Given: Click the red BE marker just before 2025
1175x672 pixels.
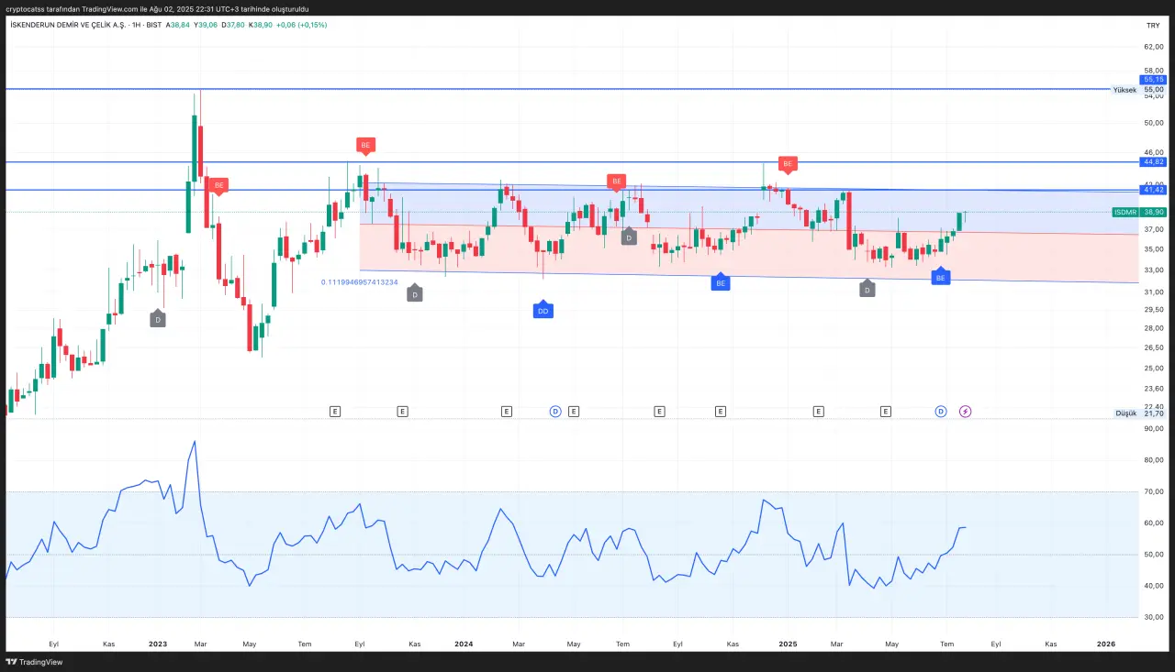Looking at the screenshot, I should (787, 163).
